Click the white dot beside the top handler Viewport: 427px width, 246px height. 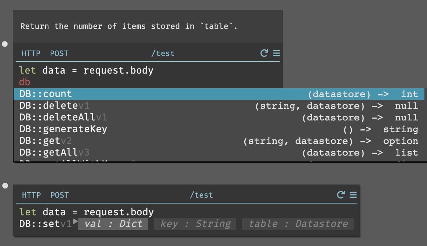tap(5, 44)
